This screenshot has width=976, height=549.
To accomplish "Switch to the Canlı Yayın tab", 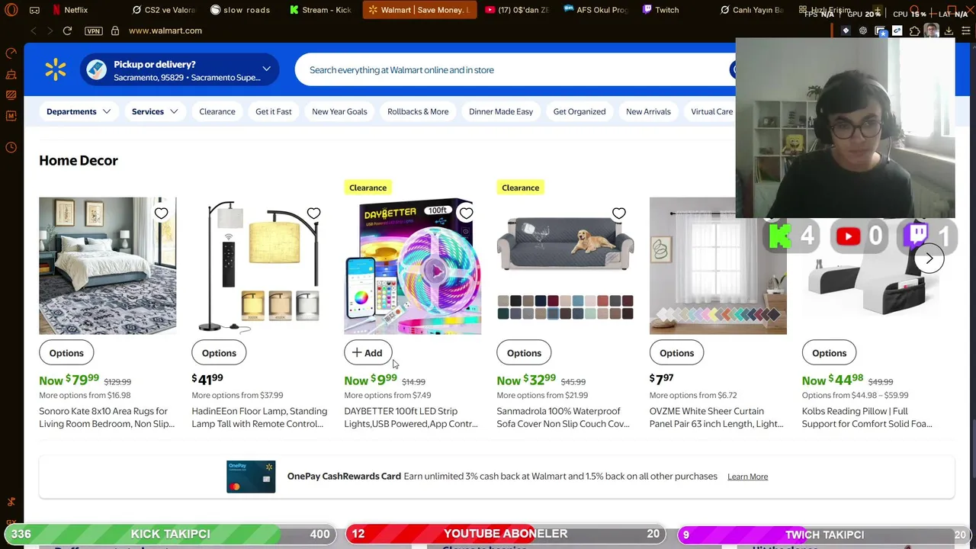I will coord(752,10).
